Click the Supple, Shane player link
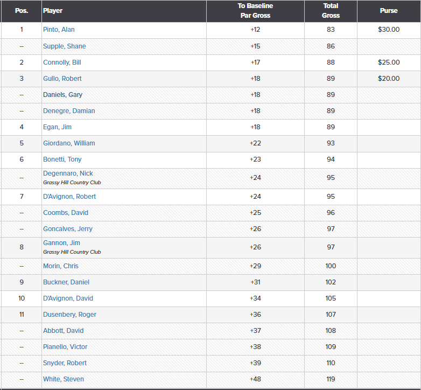The width and height of the screenshot is (421, 390). coord(64,46)
